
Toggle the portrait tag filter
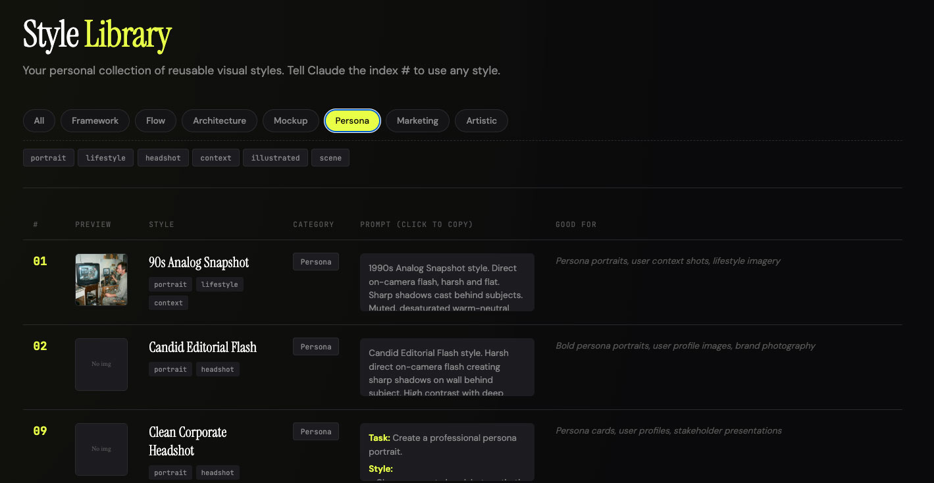[x=48, y=158]
